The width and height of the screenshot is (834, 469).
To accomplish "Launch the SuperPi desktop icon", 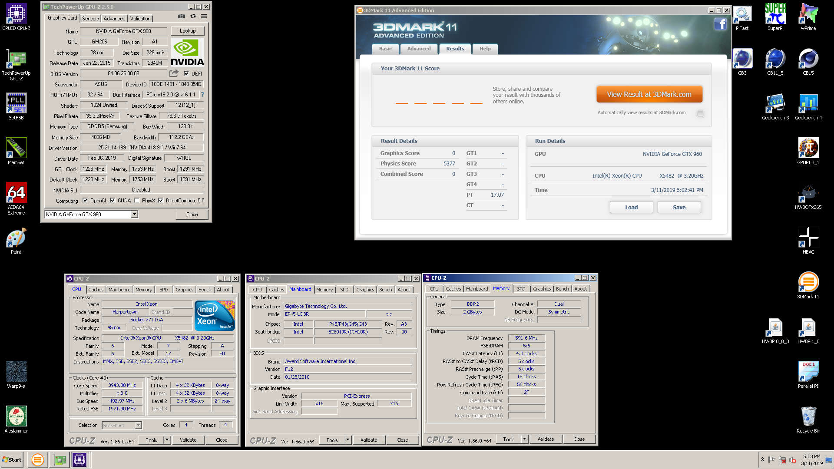I will coord(775,17).
